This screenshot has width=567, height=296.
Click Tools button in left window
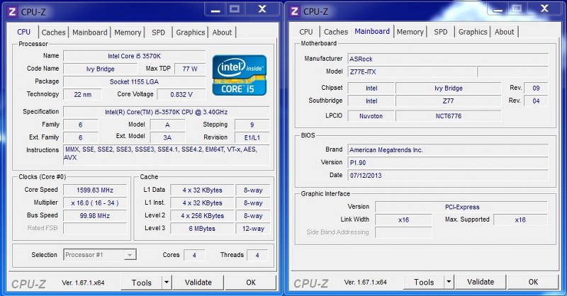(x=141, y=283)
